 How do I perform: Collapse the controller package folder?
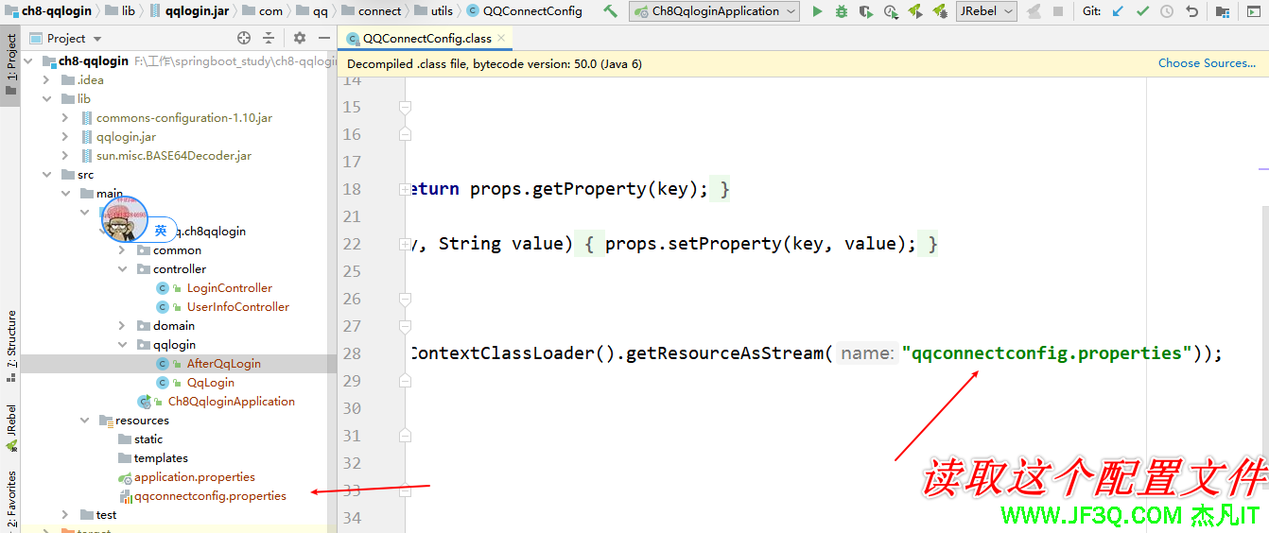pos(122,269)
